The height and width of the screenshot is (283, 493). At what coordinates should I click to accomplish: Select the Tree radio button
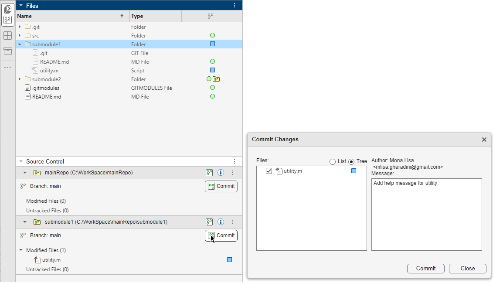(351, 161)
